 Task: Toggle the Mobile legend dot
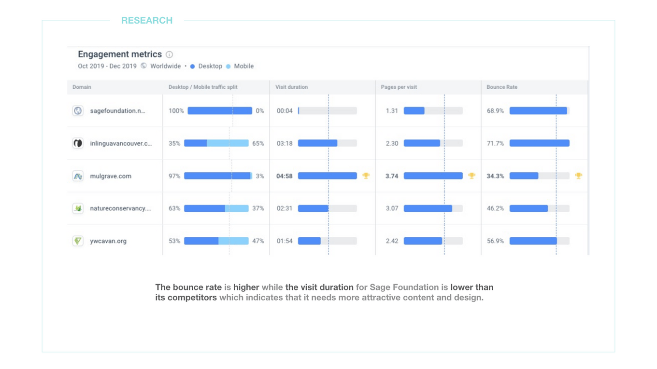(x=228, y=67)
